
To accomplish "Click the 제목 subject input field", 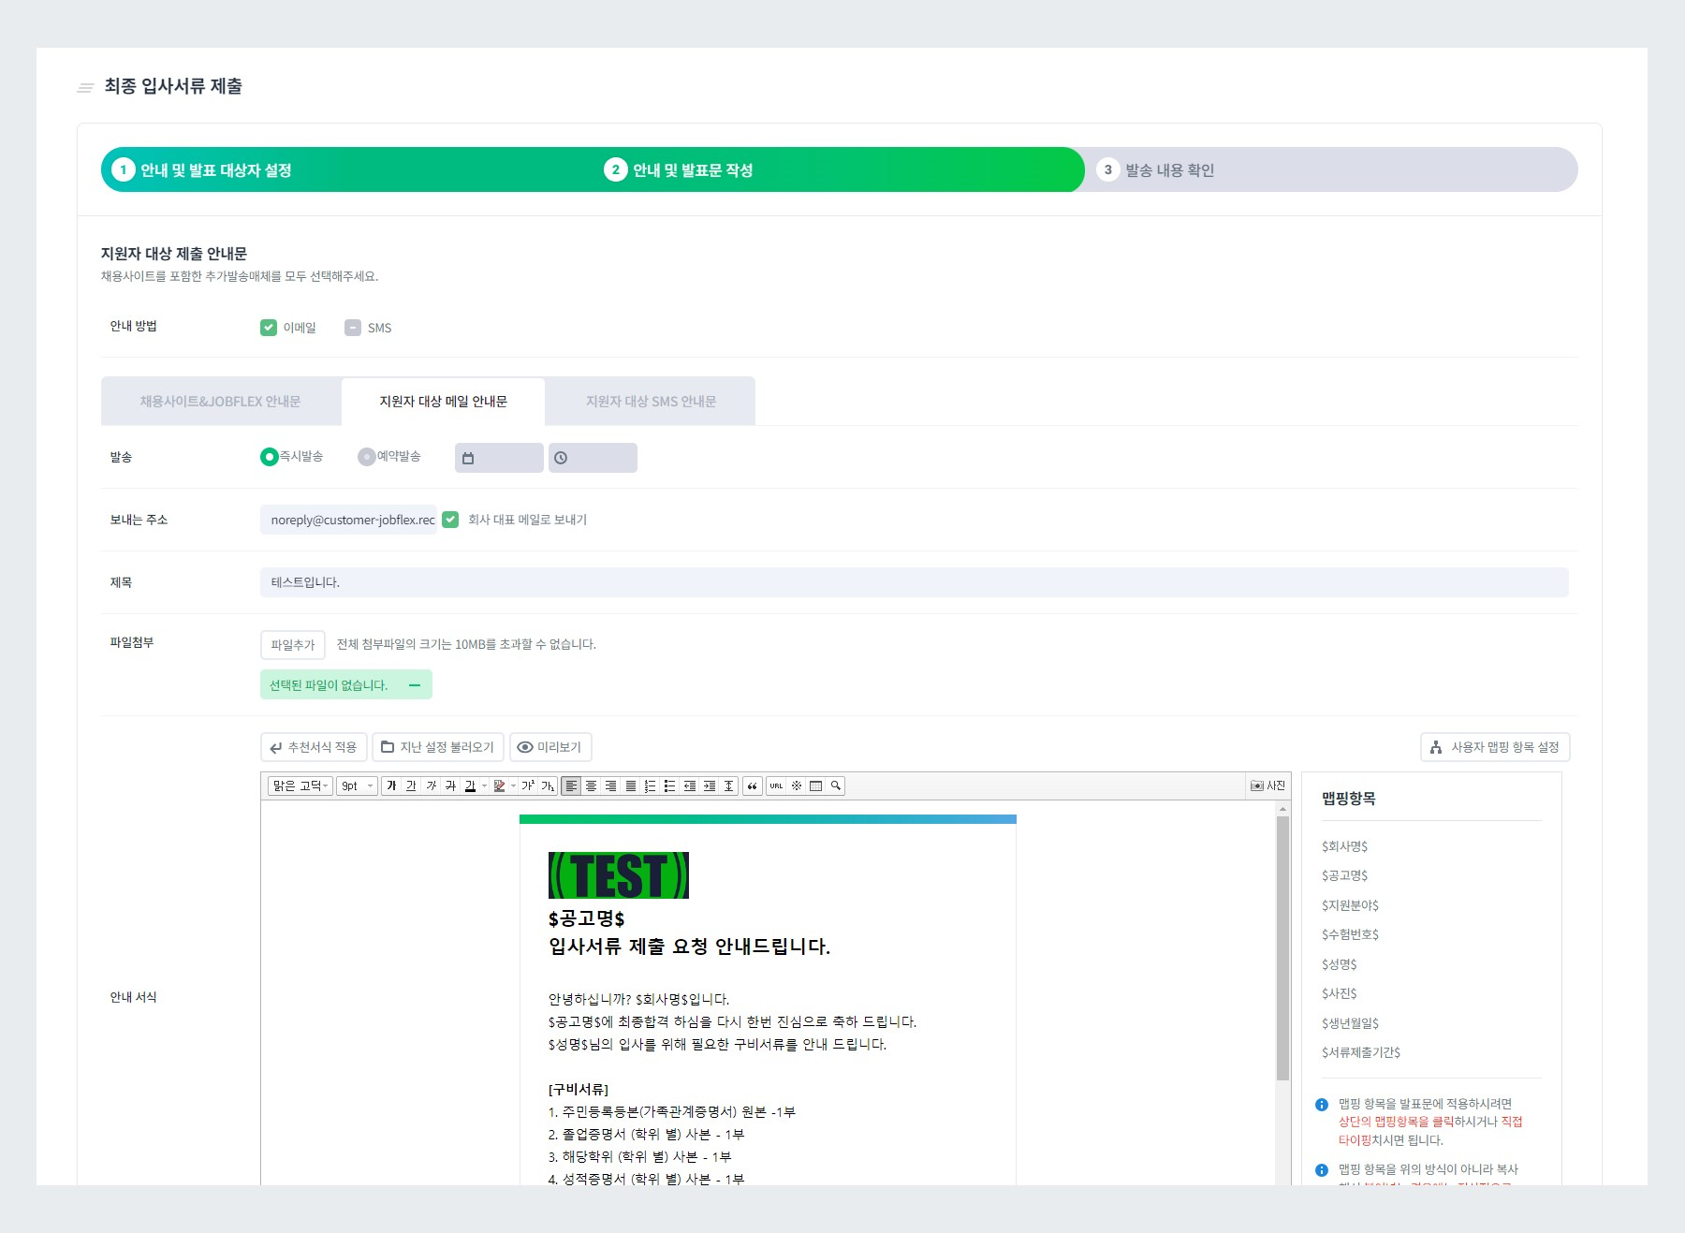I will coord(655,581).
